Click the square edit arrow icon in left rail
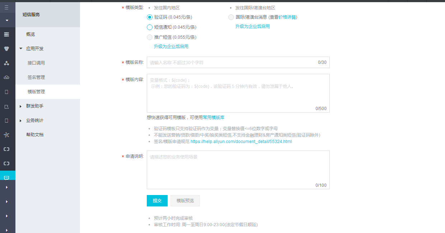The image size is (445, 233). (6, 106)
